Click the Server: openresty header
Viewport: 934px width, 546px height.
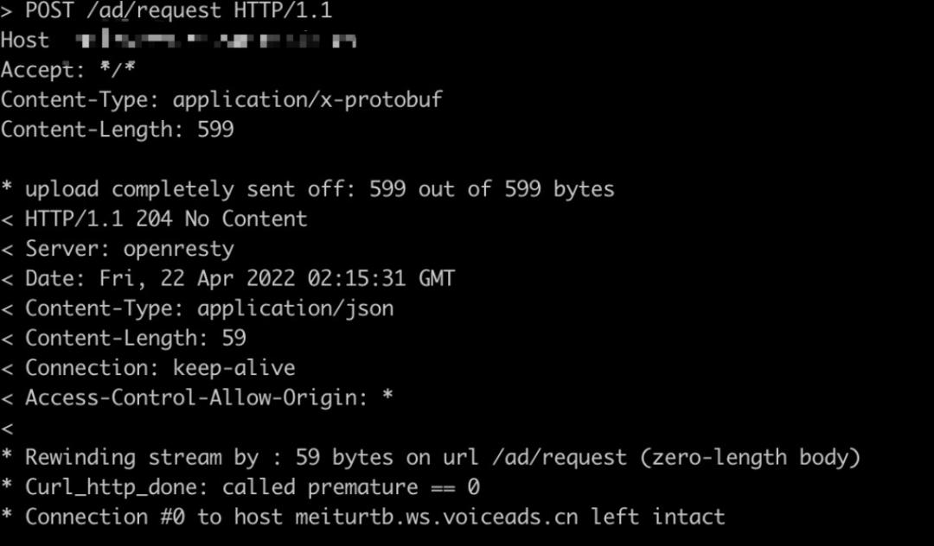click(129, 249)
